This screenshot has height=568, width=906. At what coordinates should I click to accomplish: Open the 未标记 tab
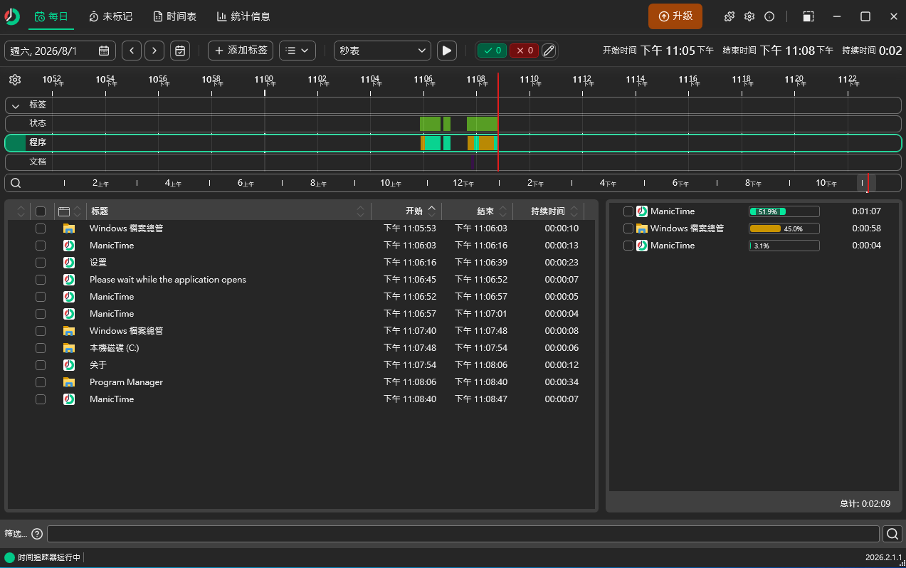click(111, 16)
